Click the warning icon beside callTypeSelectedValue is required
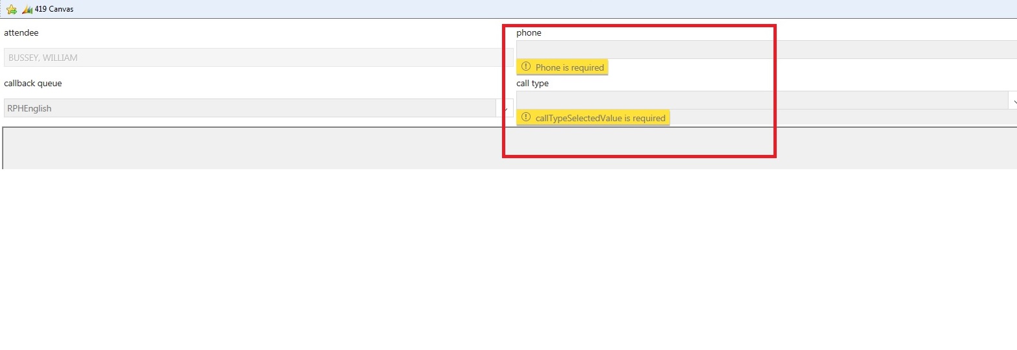The width and height of the screenshot is (1017, 350). pyautogui.click(x=526, y=118)
